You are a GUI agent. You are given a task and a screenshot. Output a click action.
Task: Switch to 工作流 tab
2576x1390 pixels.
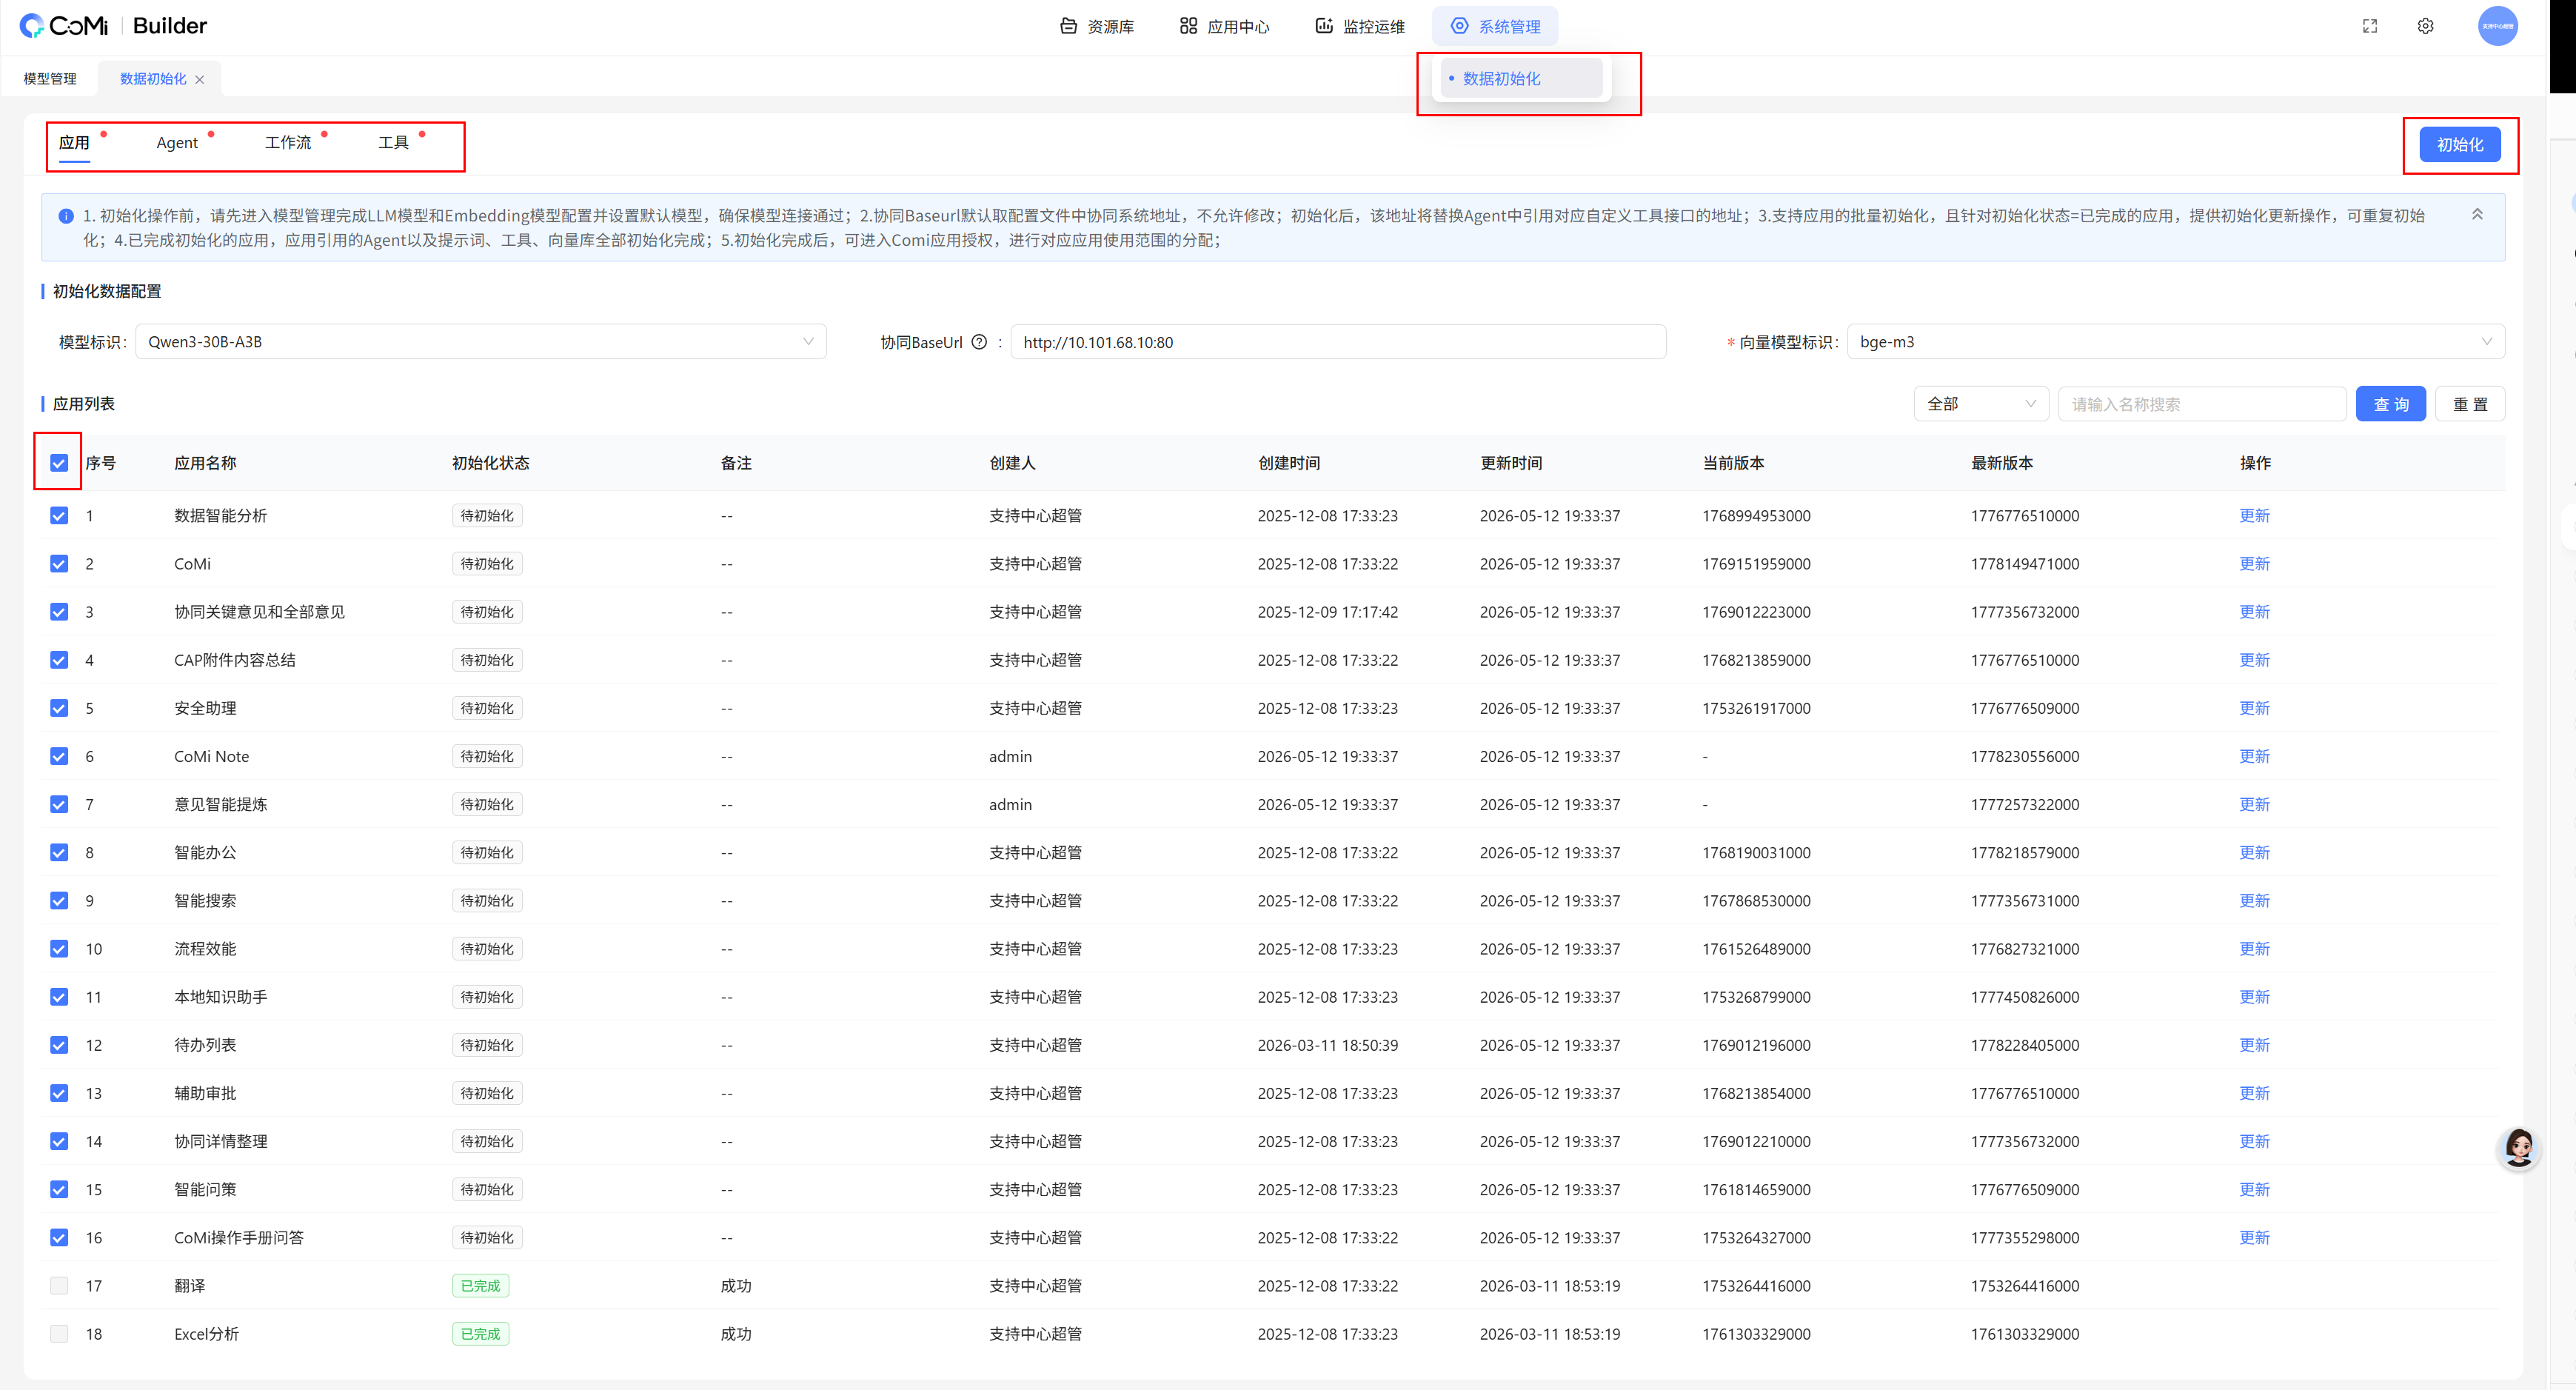[x=288, y=143]
